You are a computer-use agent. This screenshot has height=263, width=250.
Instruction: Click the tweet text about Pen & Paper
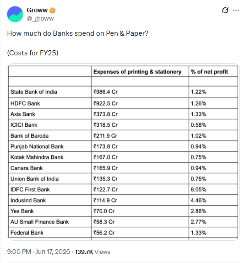(78, 33)
